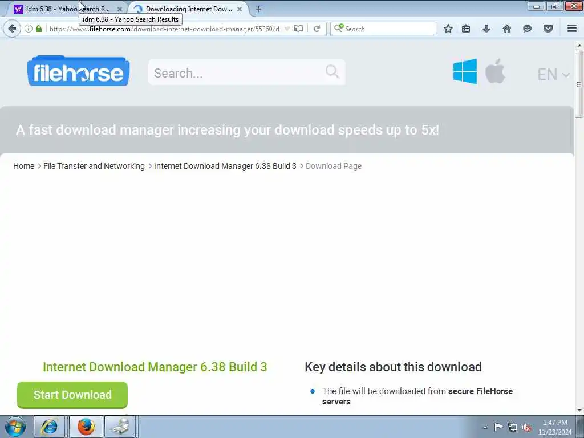Open the reader view icon
Viewport: 584px width, 438px height.
pos(298,29)
